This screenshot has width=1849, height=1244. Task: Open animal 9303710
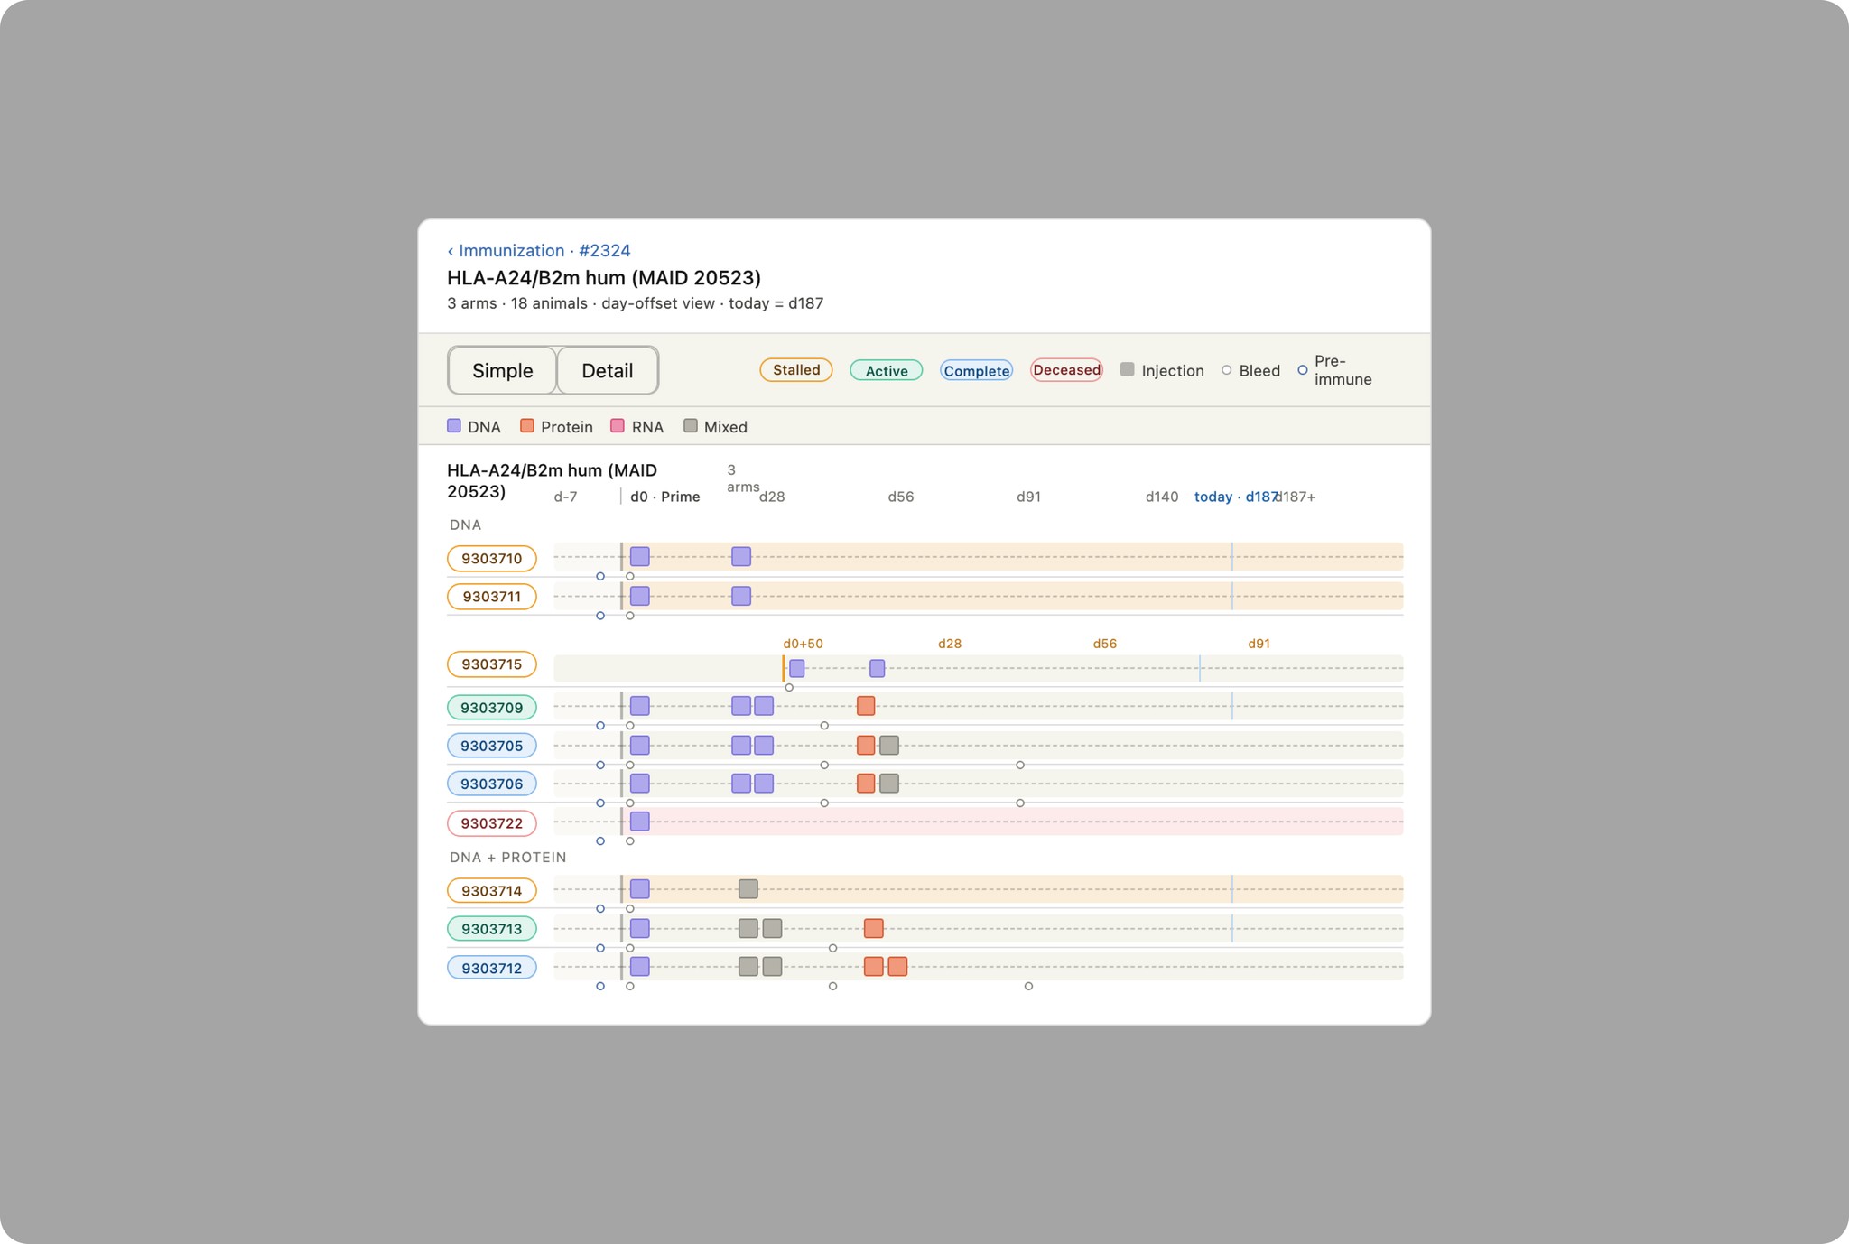491,559
